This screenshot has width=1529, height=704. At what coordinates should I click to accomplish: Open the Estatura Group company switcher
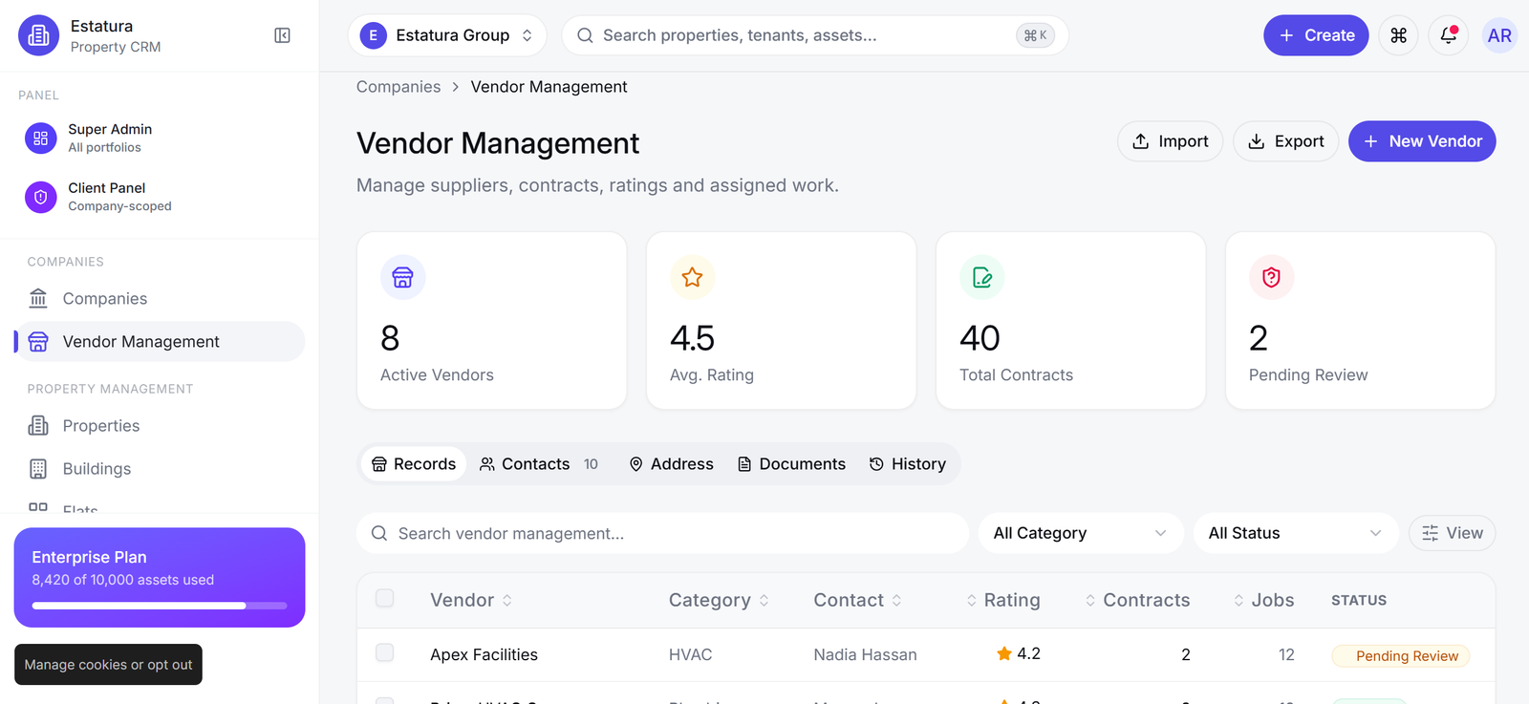[447, 35]
